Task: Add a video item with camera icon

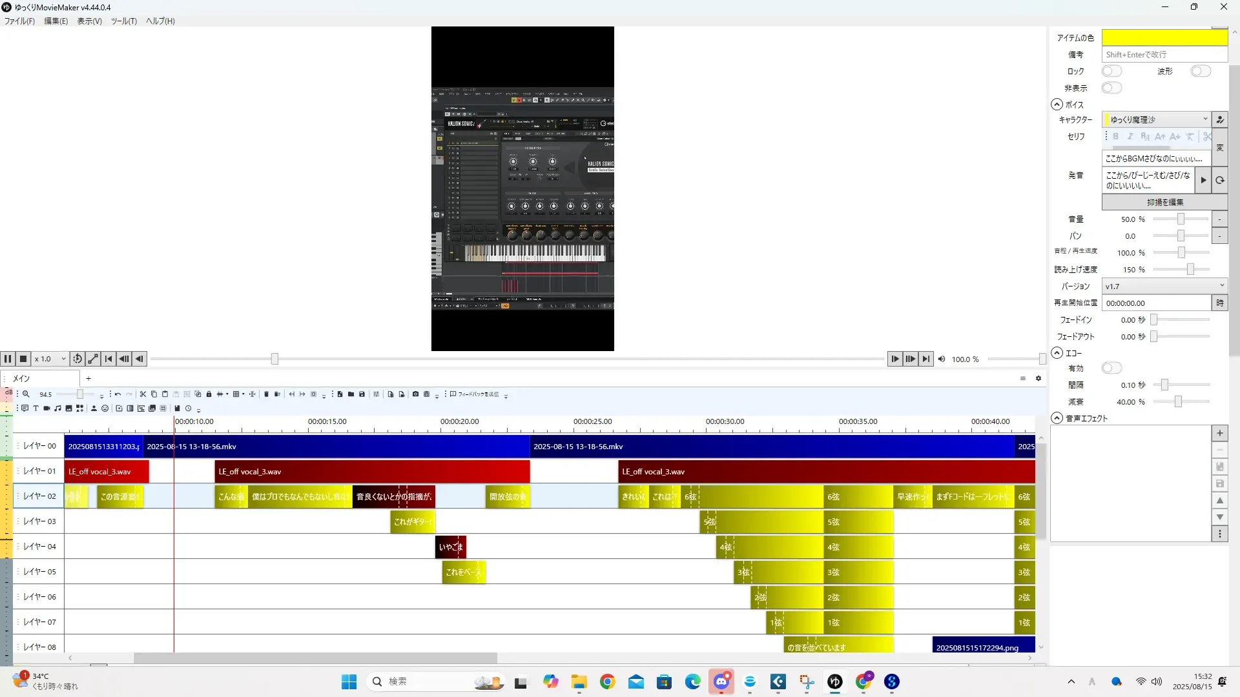Action: click(46, 409)
